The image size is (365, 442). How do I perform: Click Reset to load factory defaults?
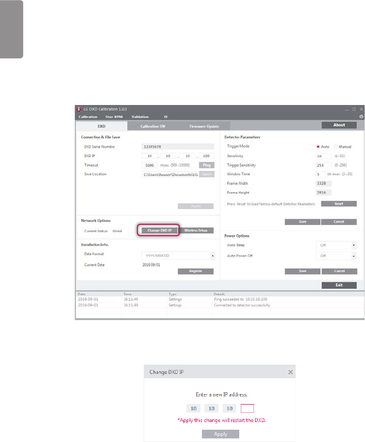(x=339, y=203)
